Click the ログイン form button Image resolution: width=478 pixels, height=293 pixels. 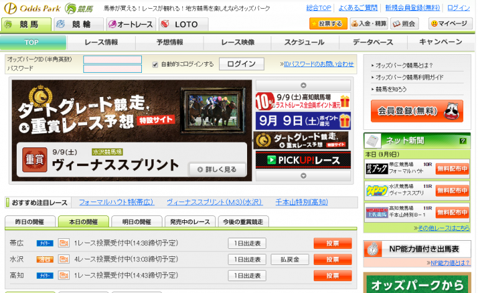pyautogui.click(x=241, y=64)
